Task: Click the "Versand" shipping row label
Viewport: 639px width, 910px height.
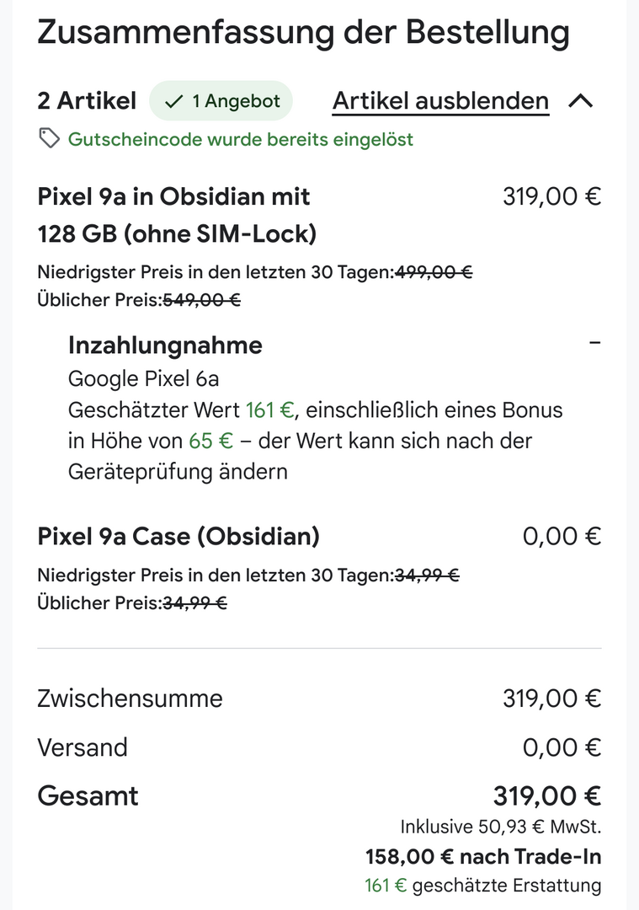Action: click(x=83, y=747)
